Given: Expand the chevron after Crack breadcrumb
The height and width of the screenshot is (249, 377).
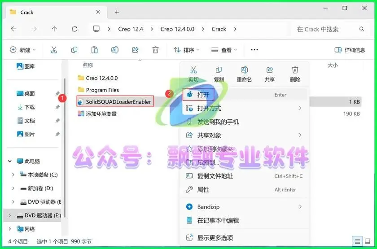Looking at the screenshot, I should [x=235, y=29].
